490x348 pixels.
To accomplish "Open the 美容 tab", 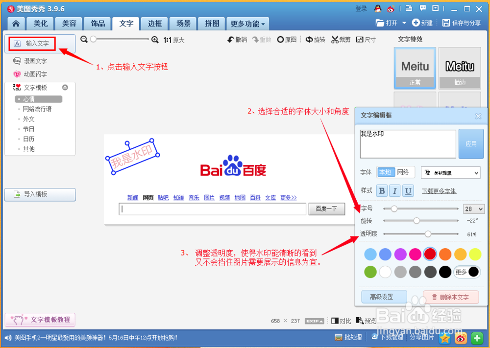I will coord(69,23).
